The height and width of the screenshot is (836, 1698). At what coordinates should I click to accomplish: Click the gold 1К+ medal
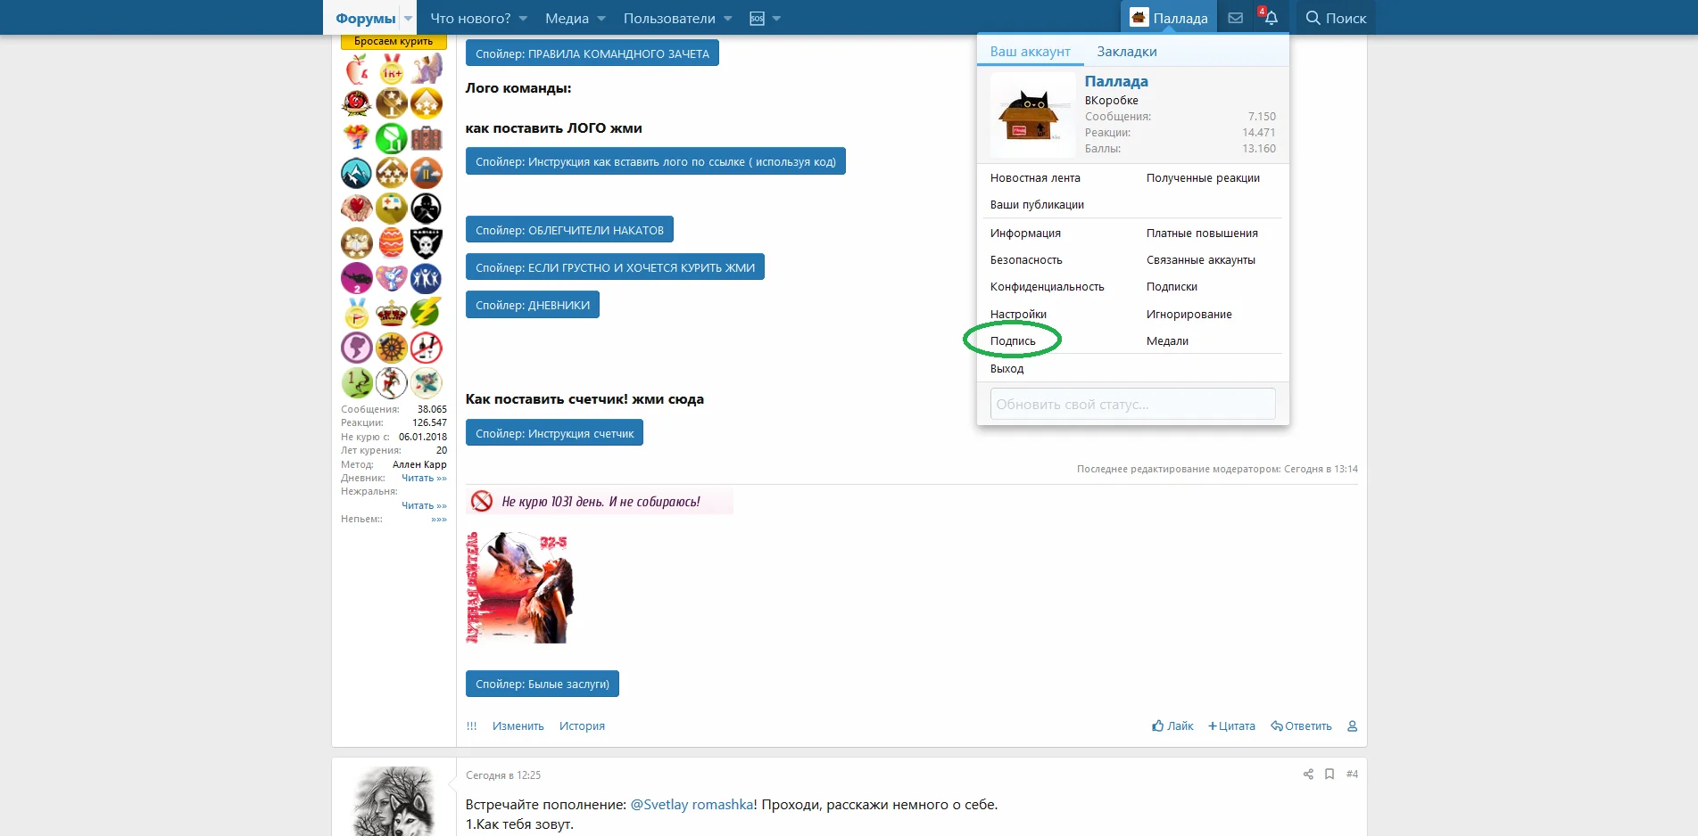point(392,69)
